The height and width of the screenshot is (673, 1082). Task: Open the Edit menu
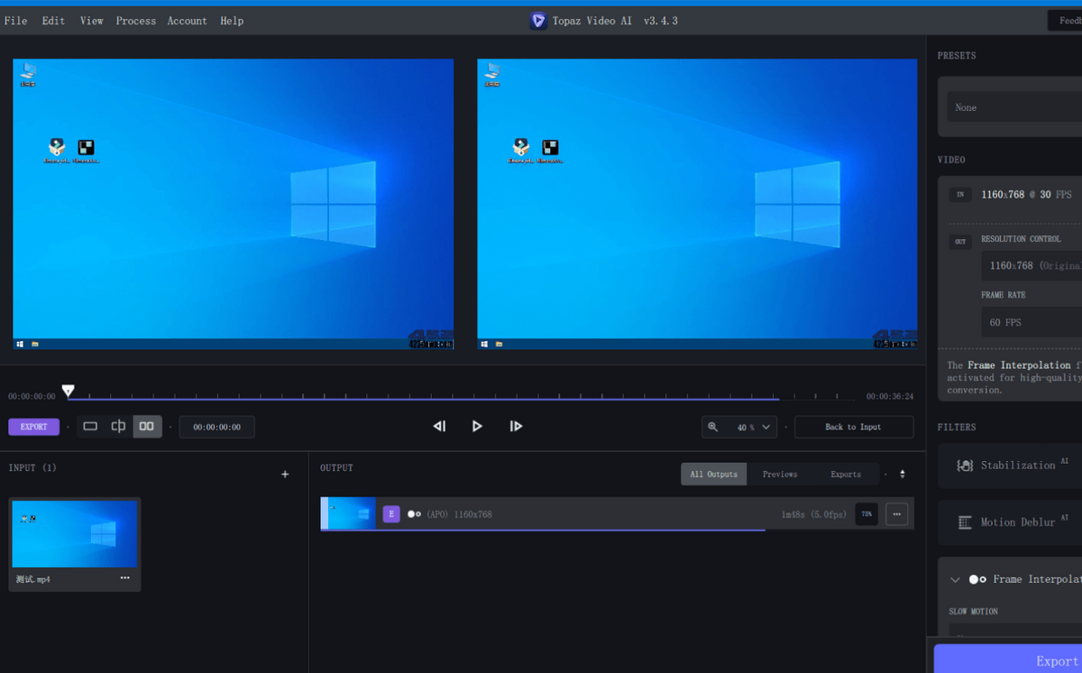coord(53,21)
